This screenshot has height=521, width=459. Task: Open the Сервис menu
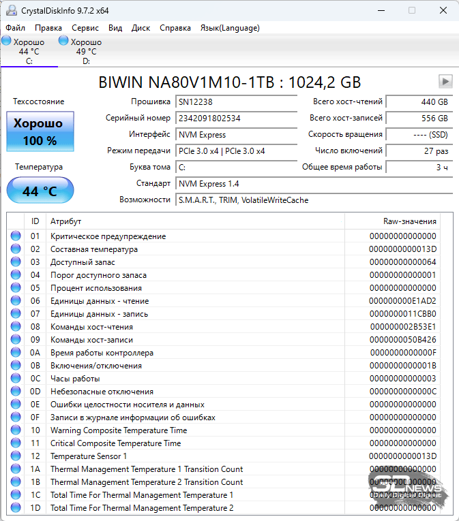(85, 28)
